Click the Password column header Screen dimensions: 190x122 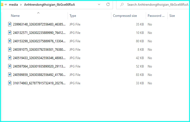(x=156, y=16)
